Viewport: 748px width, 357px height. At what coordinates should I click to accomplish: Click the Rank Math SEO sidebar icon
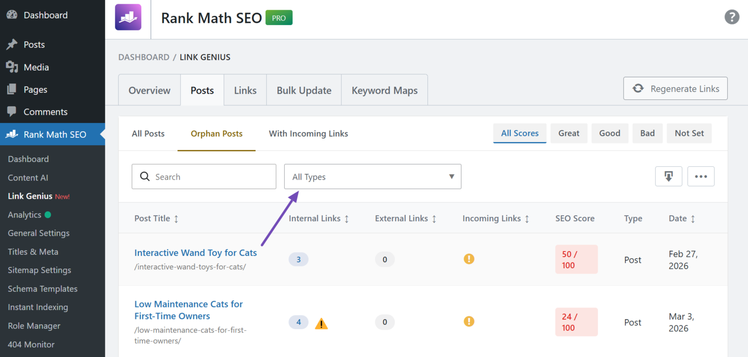click(12, 134)
